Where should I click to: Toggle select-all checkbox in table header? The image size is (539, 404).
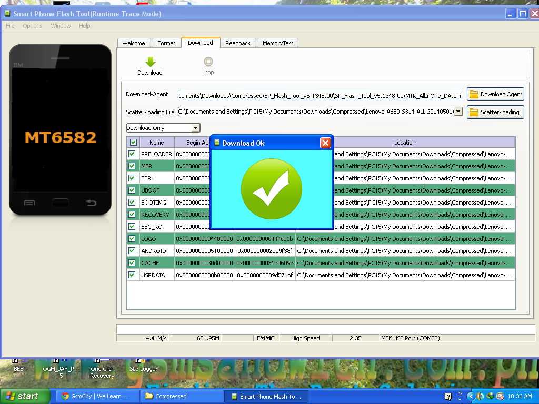click(x=133, y=143)
